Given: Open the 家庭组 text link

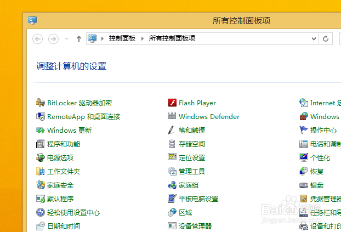Looking at the screenshot, I should [x=189, y=185].
